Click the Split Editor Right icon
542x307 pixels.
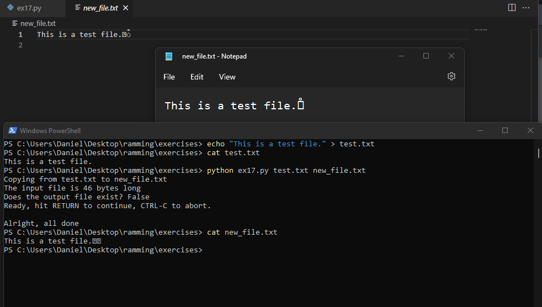pos(512,8)
